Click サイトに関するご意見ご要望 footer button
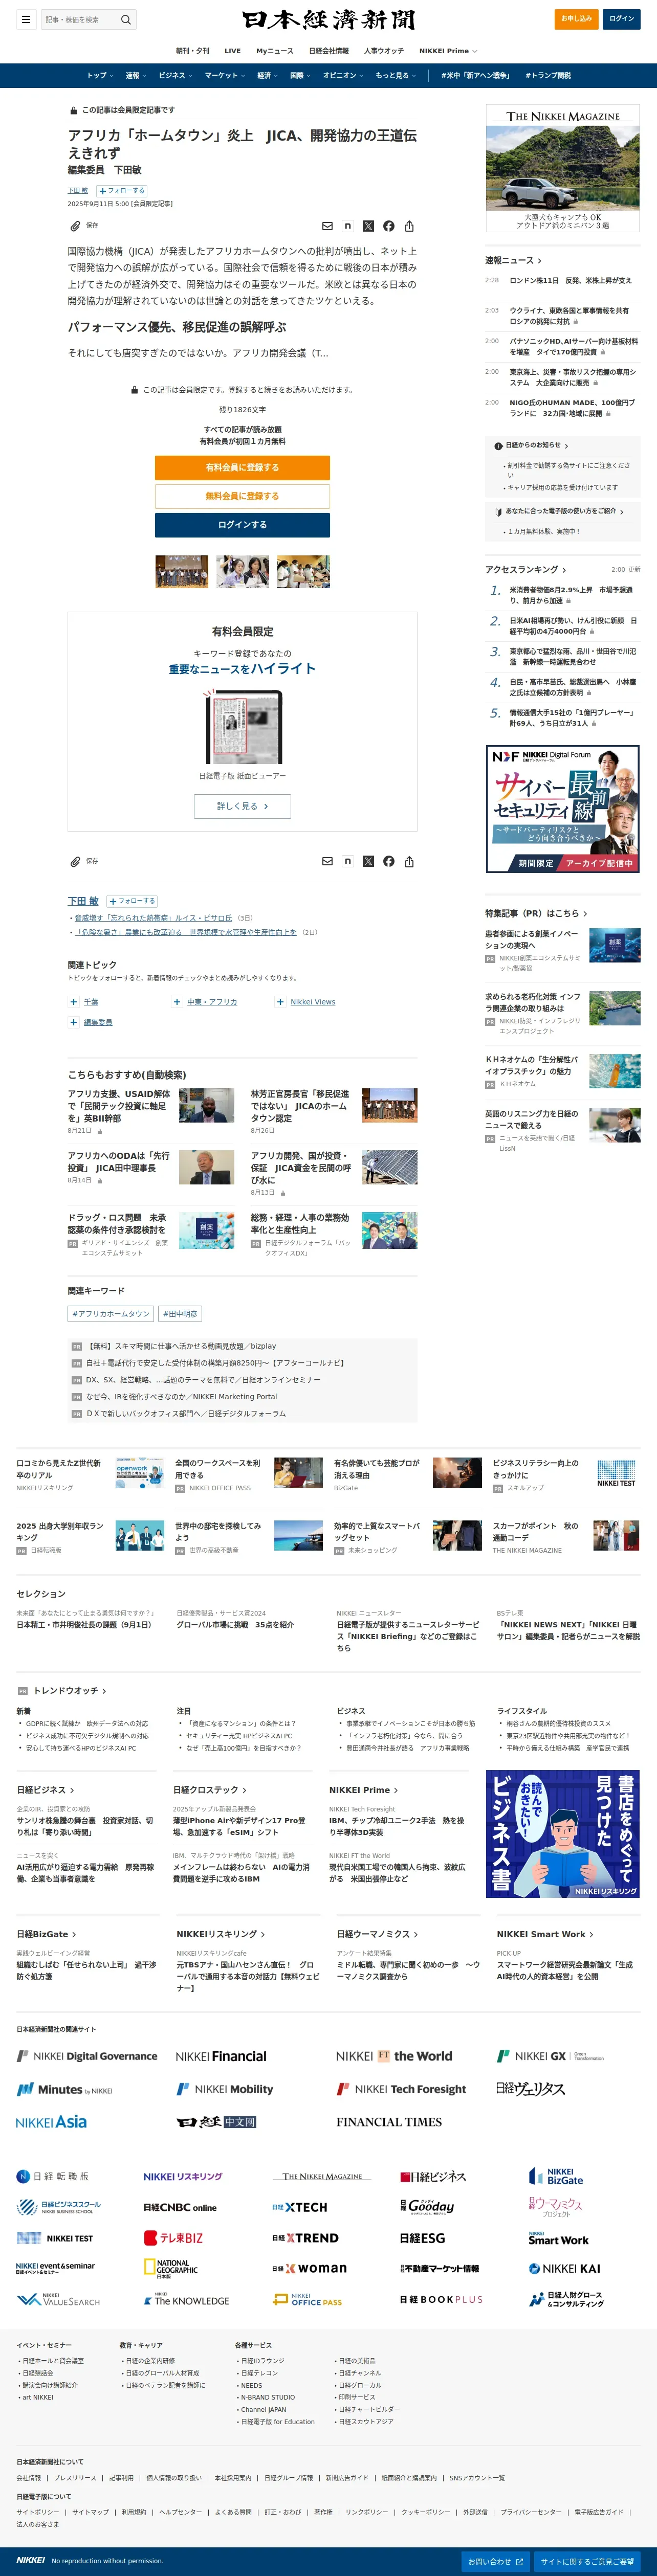The width and height of the screenshot is (657, 2576). click(x=588, y=2562)
